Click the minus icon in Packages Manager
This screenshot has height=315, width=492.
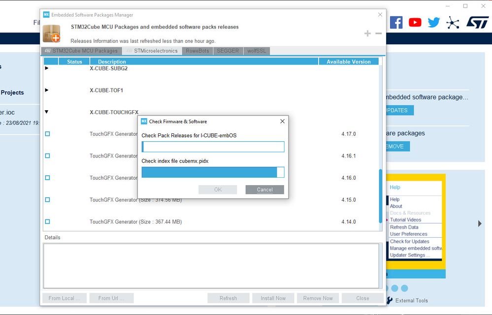[378, 33]
